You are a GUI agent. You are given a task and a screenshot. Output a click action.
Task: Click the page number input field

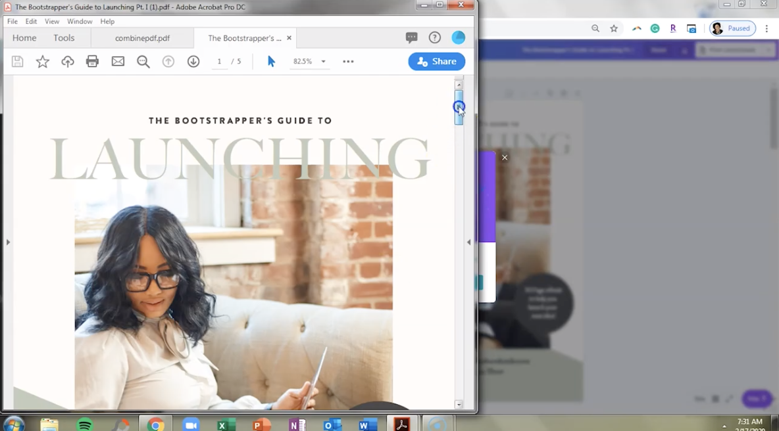pos(219,61)
